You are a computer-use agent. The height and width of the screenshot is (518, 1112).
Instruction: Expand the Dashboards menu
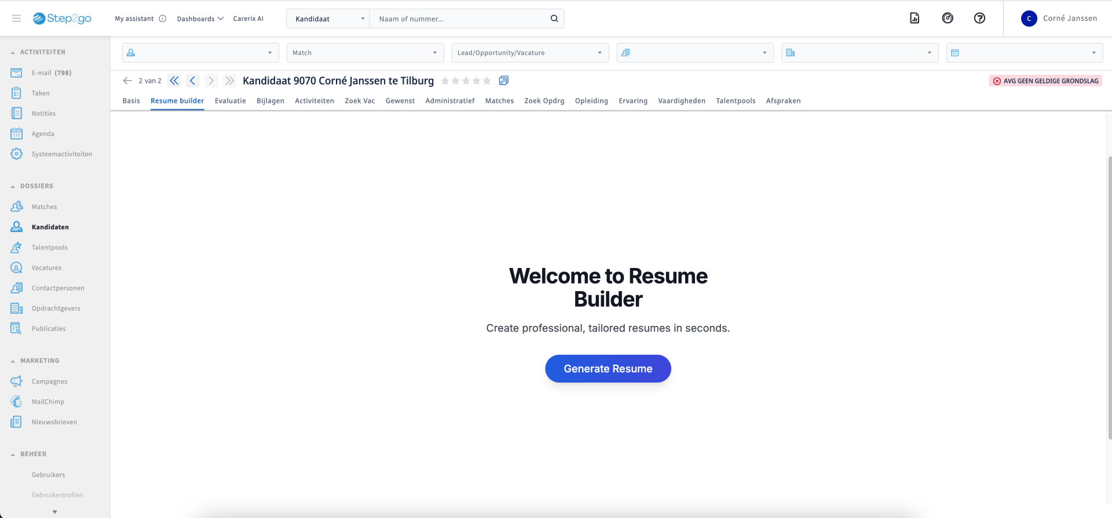[x=200, y=19]
